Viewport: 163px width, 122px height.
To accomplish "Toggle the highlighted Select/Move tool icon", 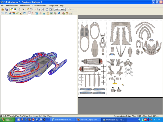I will pyautogui.click(x=30, y=13).
